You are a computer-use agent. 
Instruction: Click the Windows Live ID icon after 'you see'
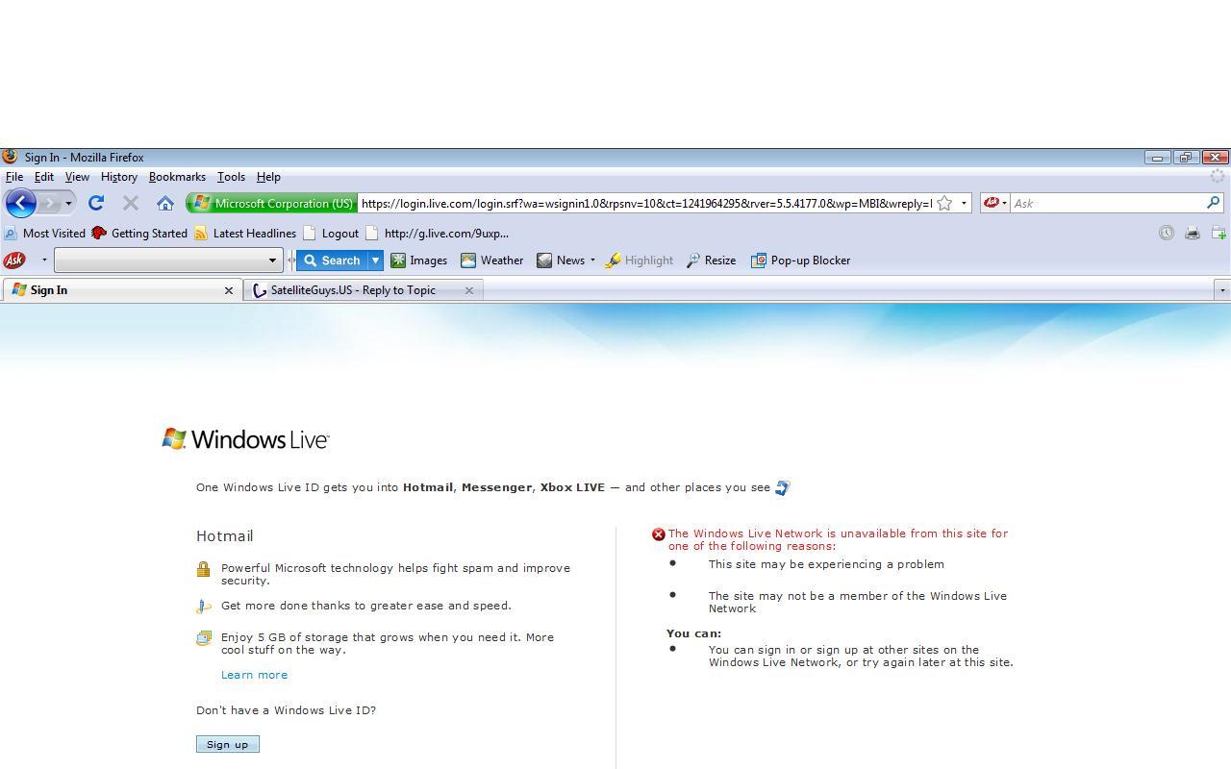[x=782, y=487]
